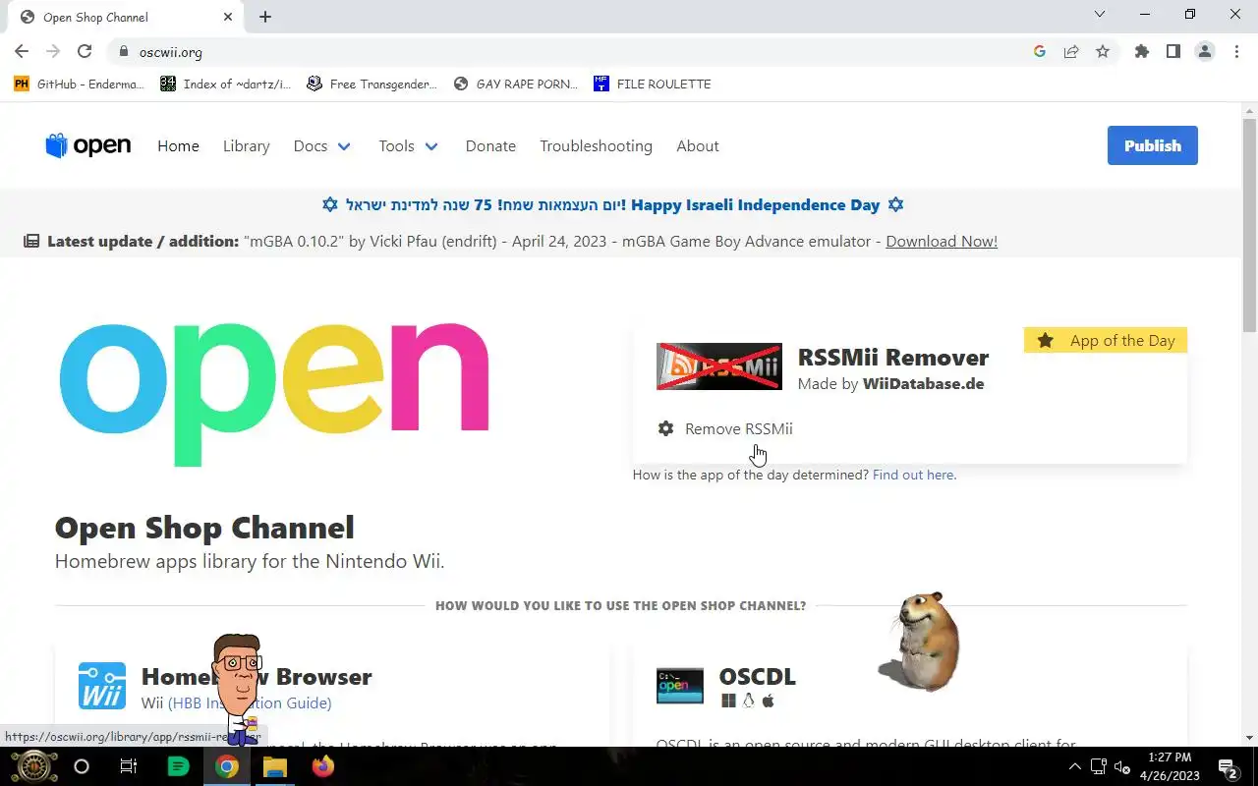Open the Chrome profile avatar

point(1205,52)
